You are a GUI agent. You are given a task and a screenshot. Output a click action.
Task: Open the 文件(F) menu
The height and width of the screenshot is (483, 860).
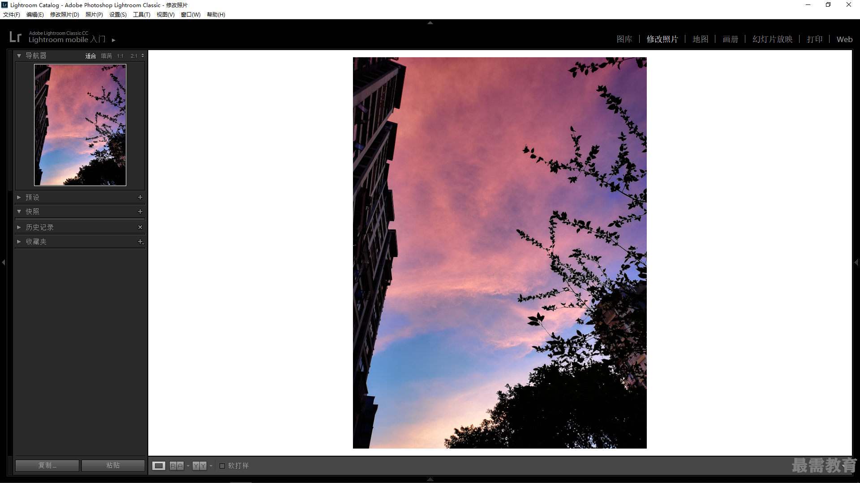pos(12,15)
